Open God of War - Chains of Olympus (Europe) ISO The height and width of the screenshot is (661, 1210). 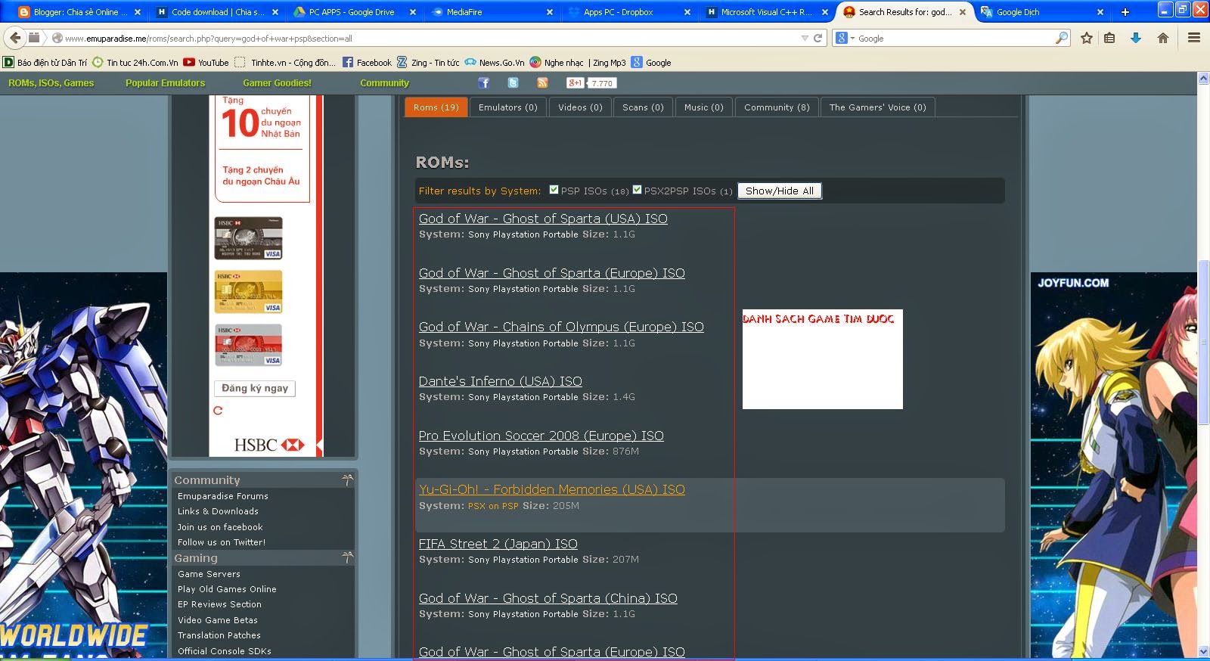(561, 327)
